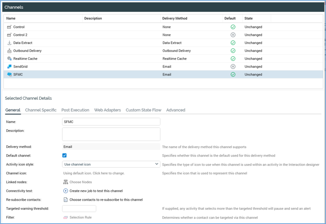The width and height of the screenshot is (326, 224).
Task: Sort channels by Delivery Method column header
Action: (175, 19)
